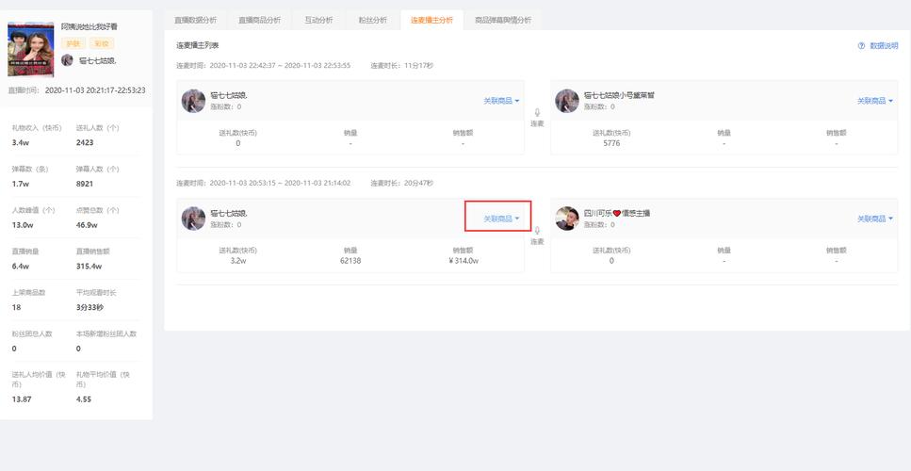Image resolution: width=911 pixels, height=471 pixels.
Task: Go to the 商品弹幕舆情分析 tab
Action: tap(503, 20)
